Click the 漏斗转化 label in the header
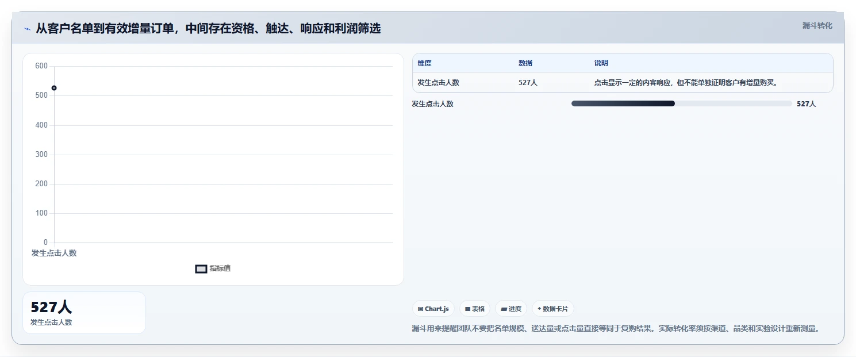The width and height of the screenshot is (856, 357). click(x=817, y=25)
